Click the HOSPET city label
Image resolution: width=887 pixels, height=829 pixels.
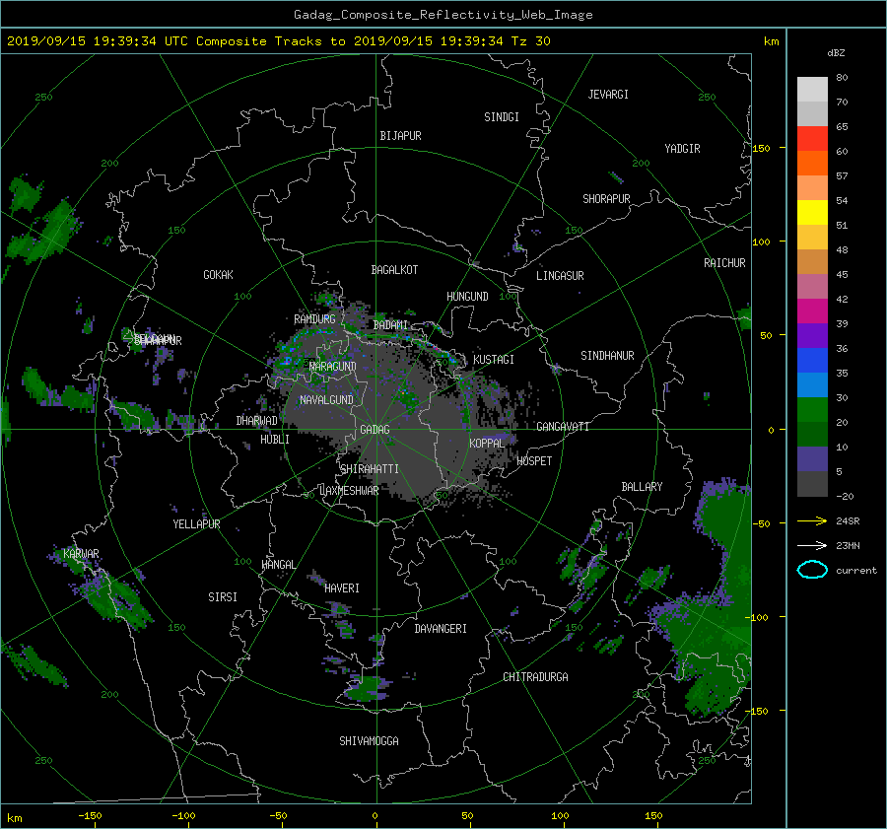tap(534, 461)
